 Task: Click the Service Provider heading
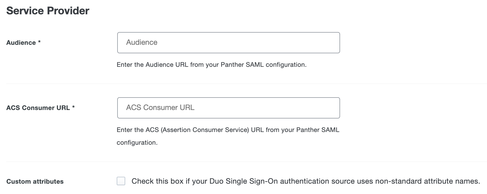48,11
